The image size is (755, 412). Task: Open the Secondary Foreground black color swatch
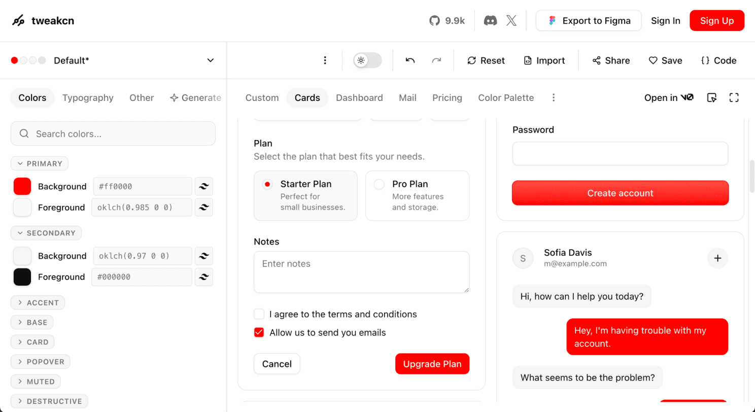(22, 277)
